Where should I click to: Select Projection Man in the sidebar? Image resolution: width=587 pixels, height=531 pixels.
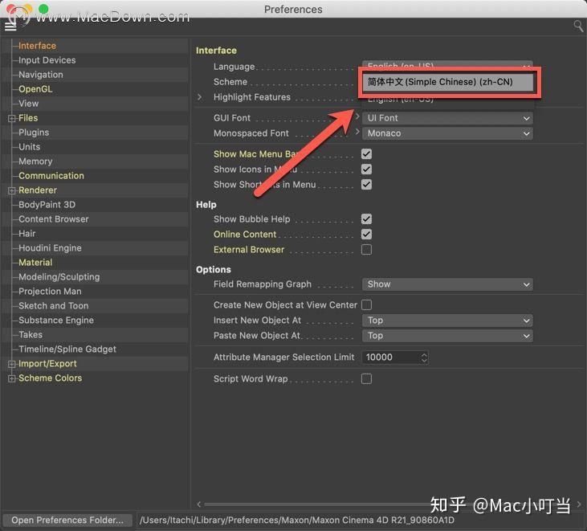[50, 292]
